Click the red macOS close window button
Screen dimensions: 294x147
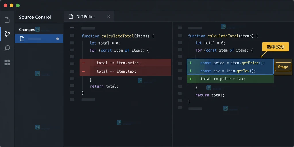[6, 5]
